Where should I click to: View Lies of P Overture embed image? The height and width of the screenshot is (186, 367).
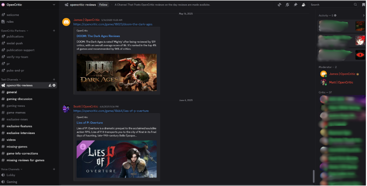coord(117,159)
